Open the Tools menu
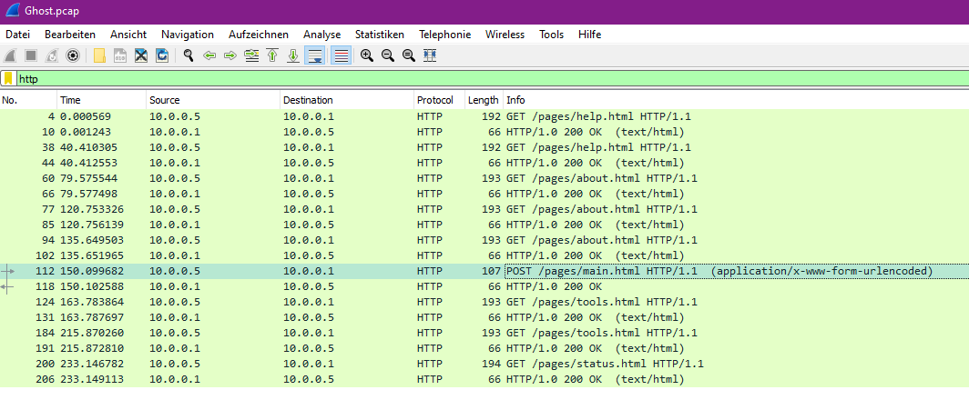Viewport: 969px width, 400px height. click(551, 35)
